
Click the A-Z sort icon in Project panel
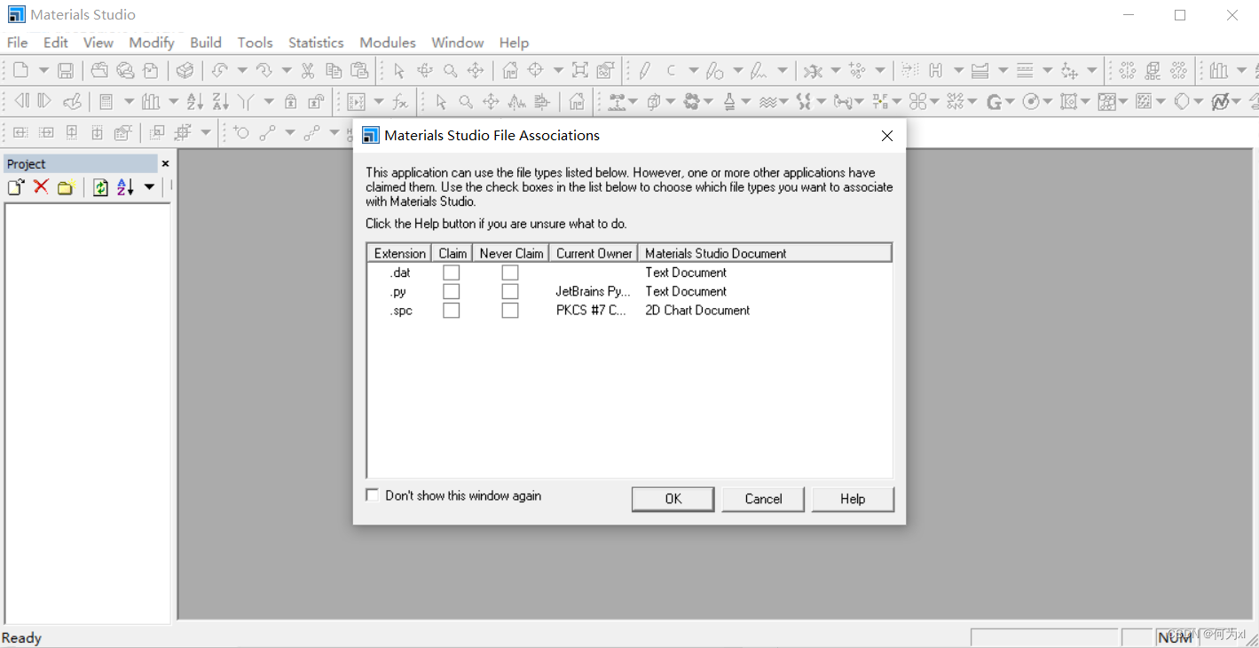(x=125, y=186)
